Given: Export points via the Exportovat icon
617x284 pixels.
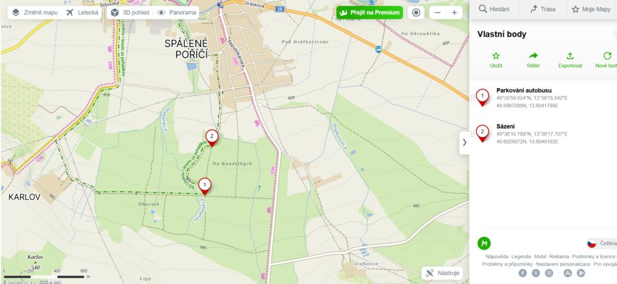Looking at the screenshot, I should (570, 60).
